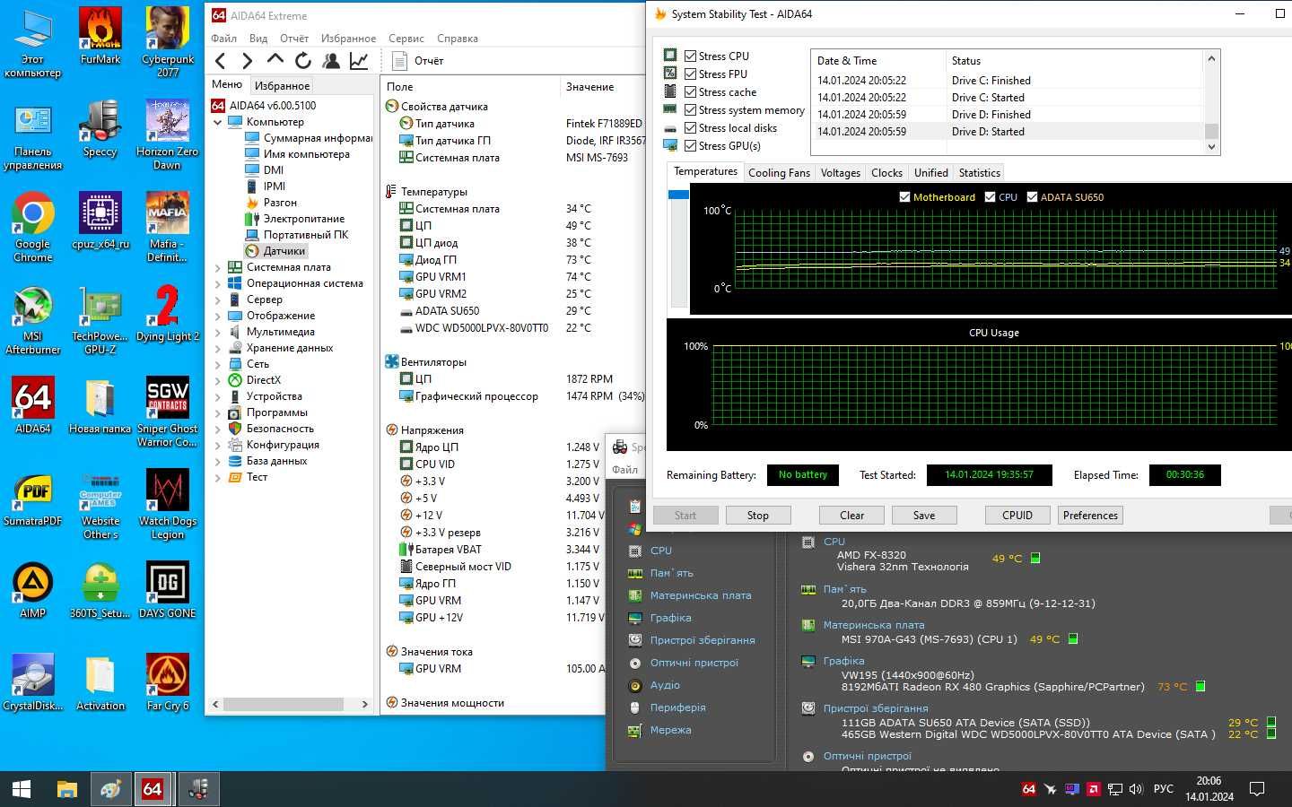1292x807 pixels.
Task: Toggle Stress system memory checkbox
Action: click(690, 109)
